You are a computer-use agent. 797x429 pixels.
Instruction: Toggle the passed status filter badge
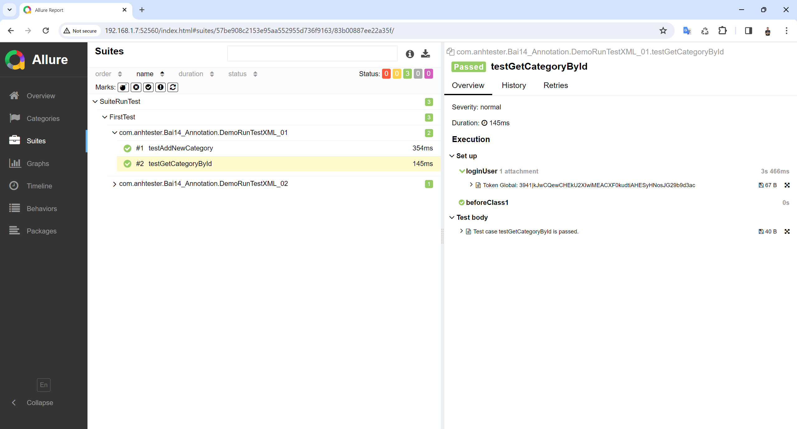(x=408, y=74)
